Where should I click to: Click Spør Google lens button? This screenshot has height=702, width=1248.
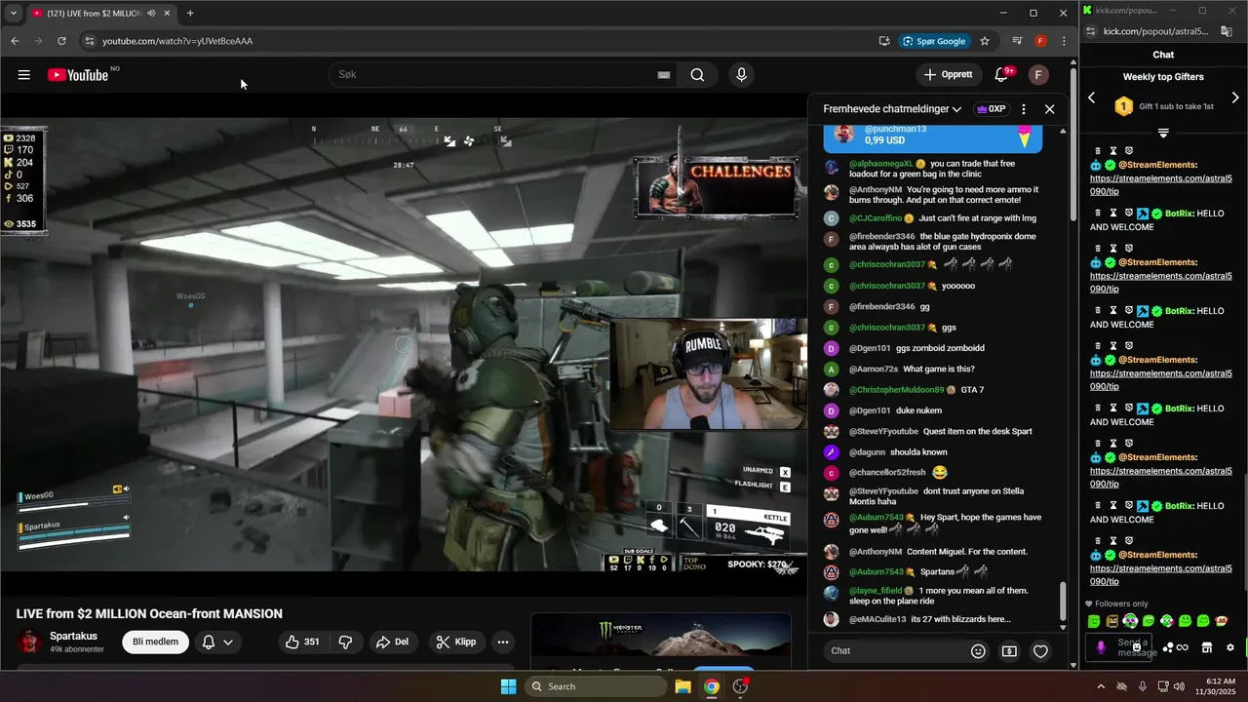[934, 41]
